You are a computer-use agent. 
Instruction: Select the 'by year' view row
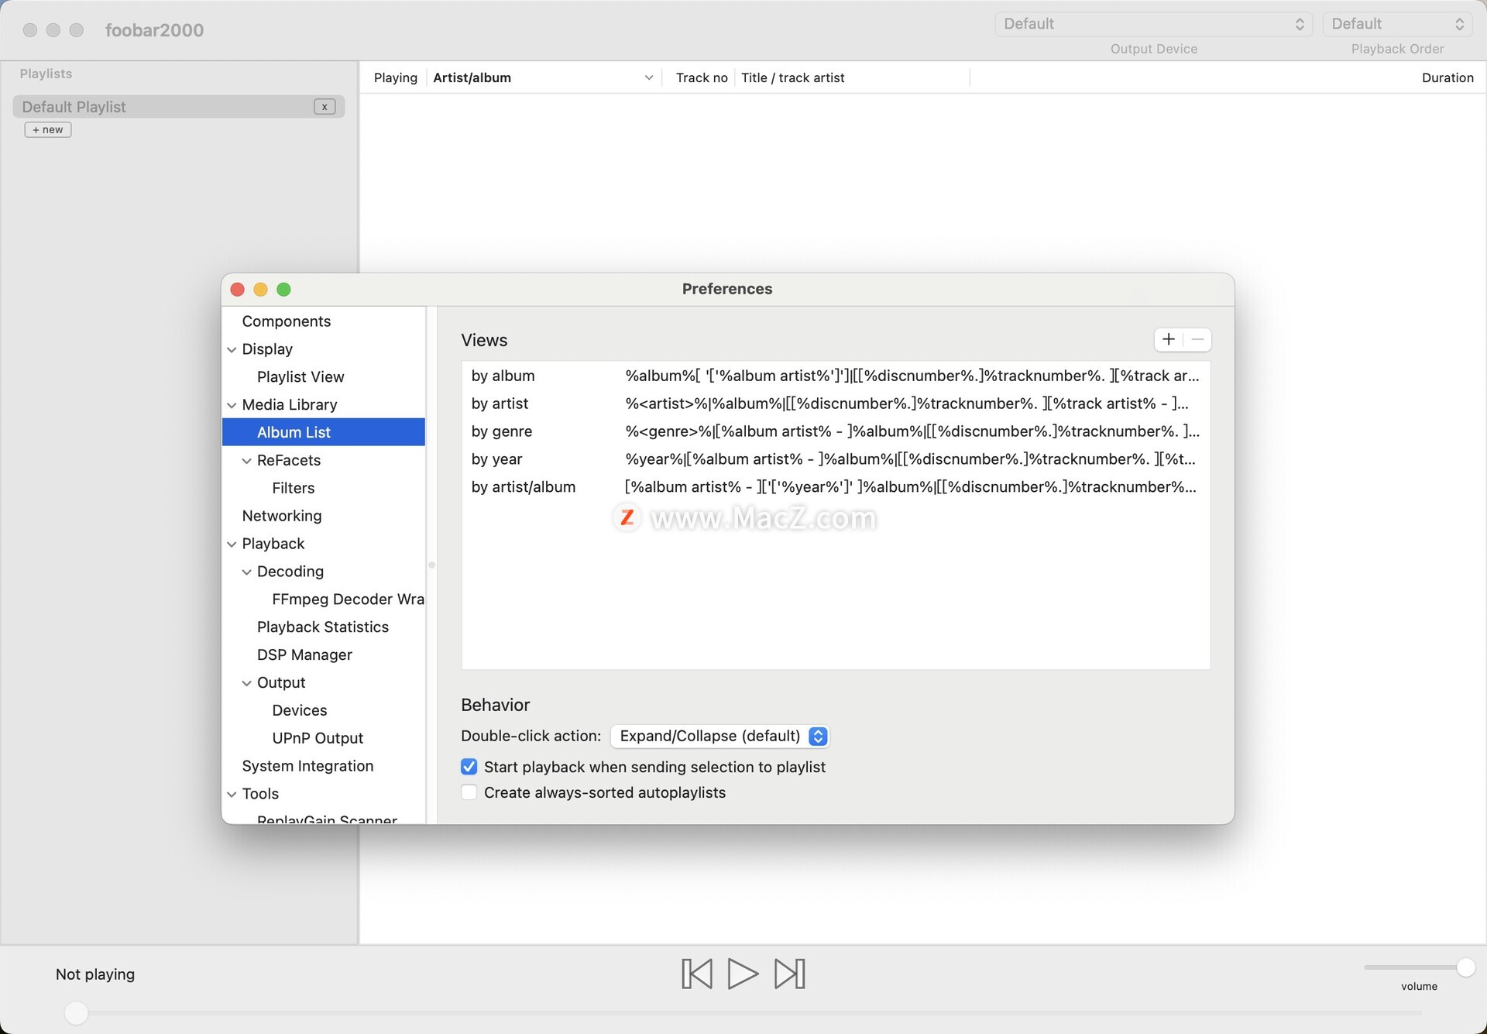[836, 459]
